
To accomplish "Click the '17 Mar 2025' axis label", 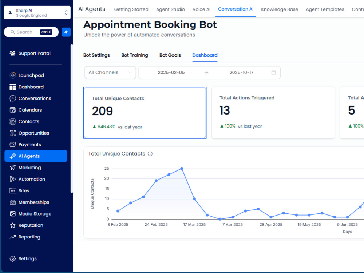I will click(194, 225).
